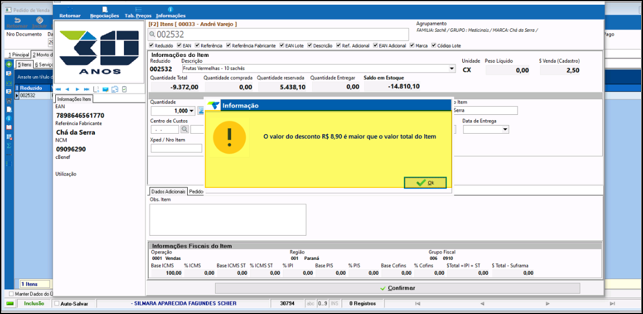Screen dimensions: 643x314
Task: Click the Obs. Item text area
Action: pos(227,220)
